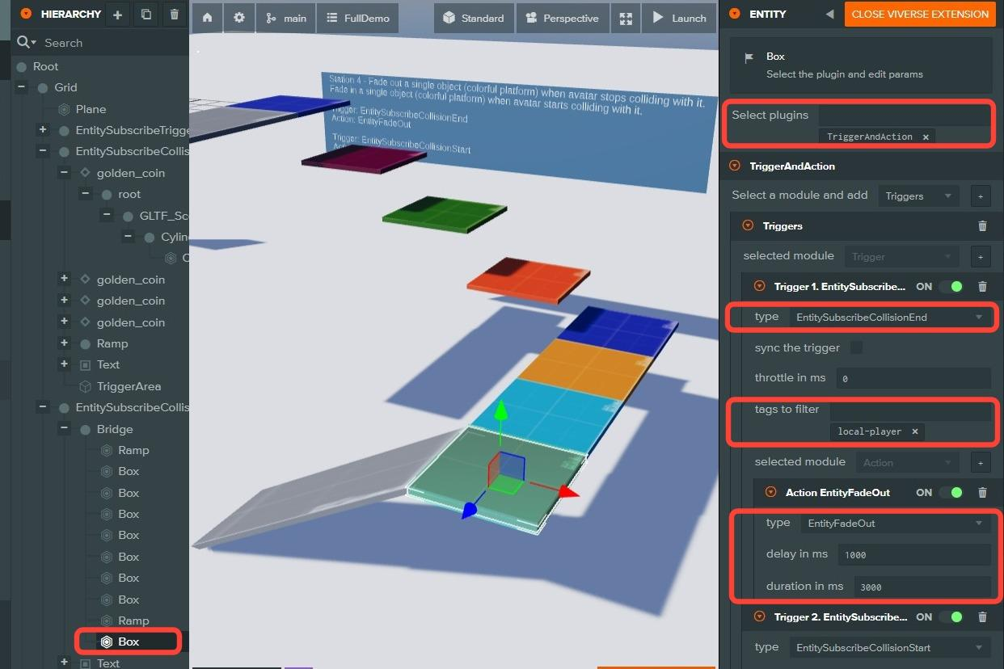Click the add entity plus icon in Hierarchy
The image size is (1004, 669).
[x=117, y=15]
